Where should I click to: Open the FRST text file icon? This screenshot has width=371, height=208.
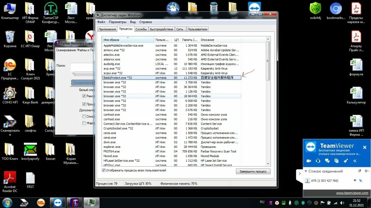pos(30,181)
